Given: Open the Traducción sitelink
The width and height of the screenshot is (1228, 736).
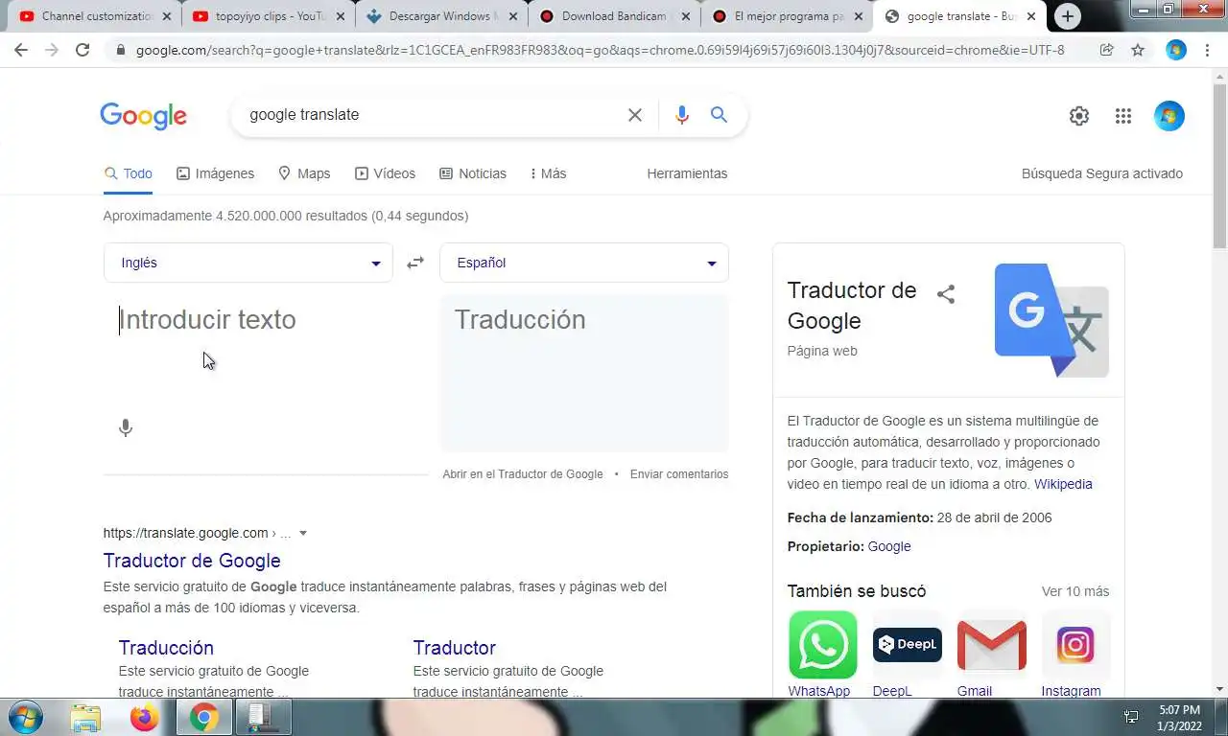Looking at the screenshot, I should coord(166,648).
